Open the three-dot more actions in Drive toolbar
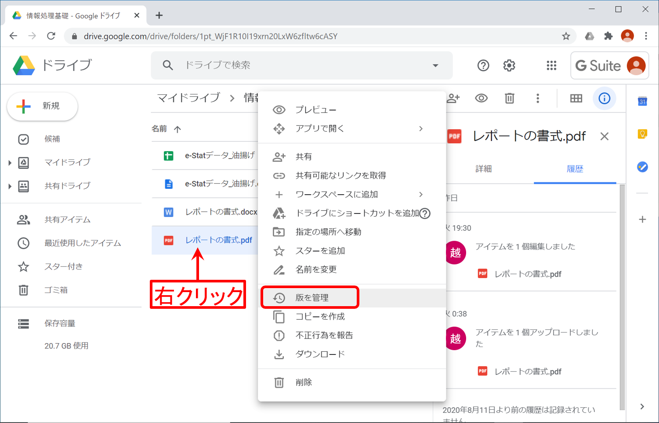The height and width of the screenshot is (423, 659). coord(538,98)
